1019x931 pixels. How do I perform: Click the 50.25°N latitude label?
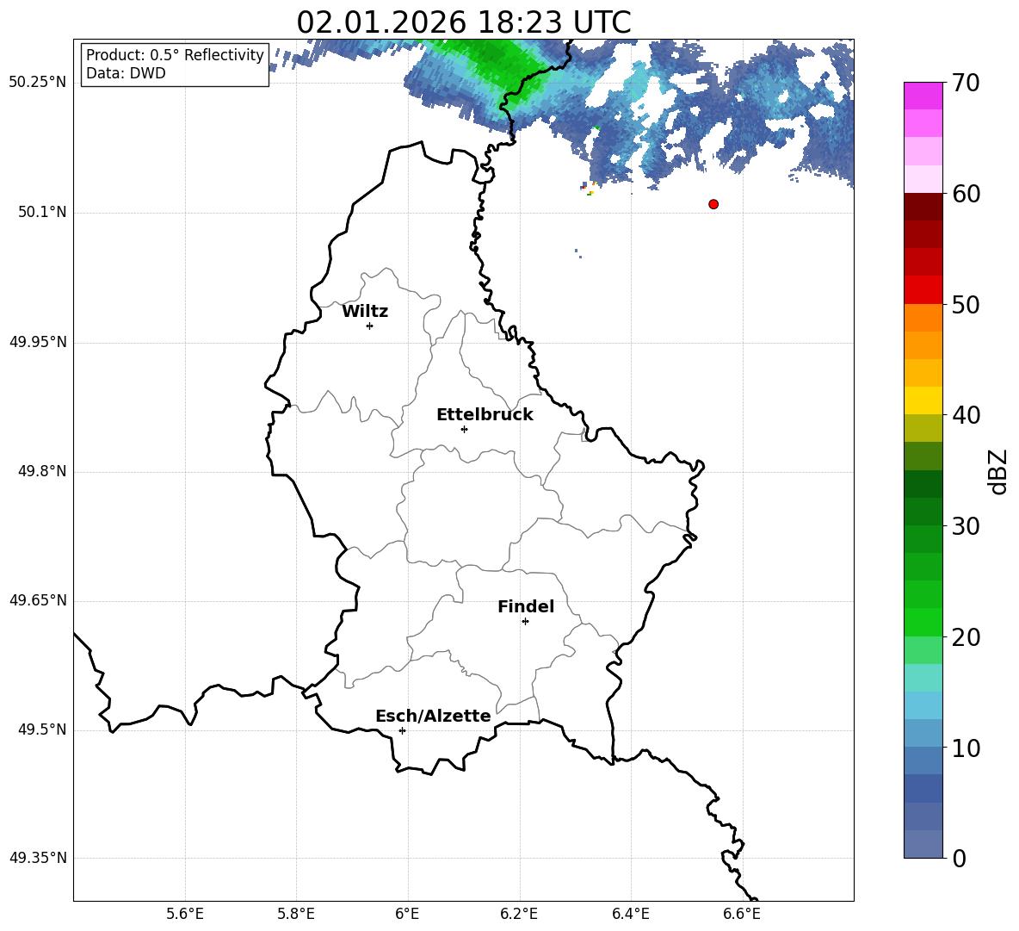[x=38, y=83]
